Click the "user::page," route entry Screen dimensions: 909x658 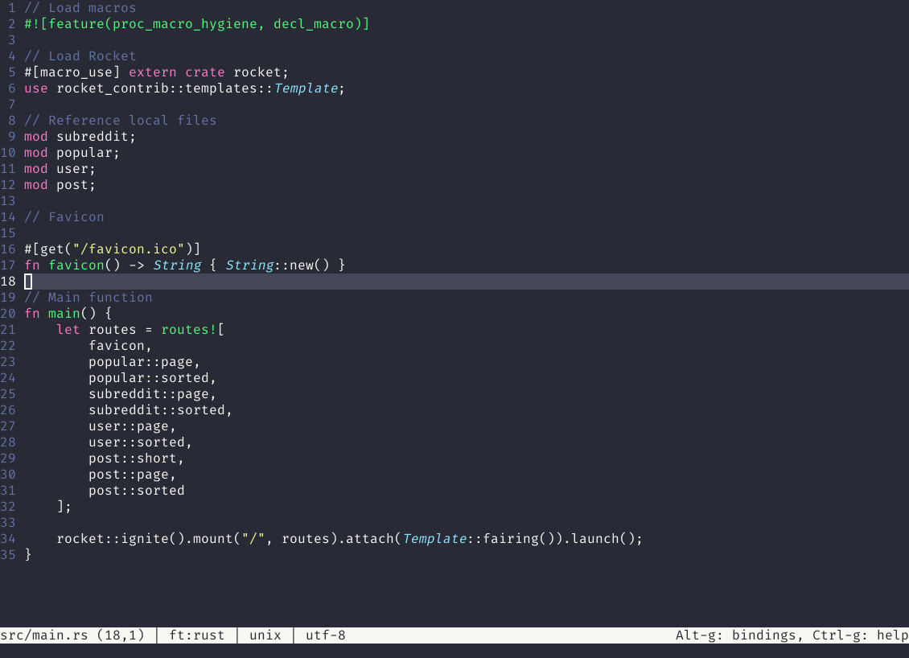point(132,426)
